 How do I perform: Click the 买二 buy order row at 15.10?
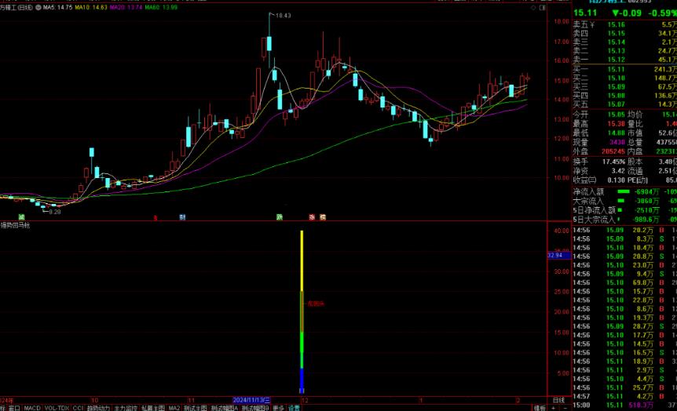pos(624,78)
